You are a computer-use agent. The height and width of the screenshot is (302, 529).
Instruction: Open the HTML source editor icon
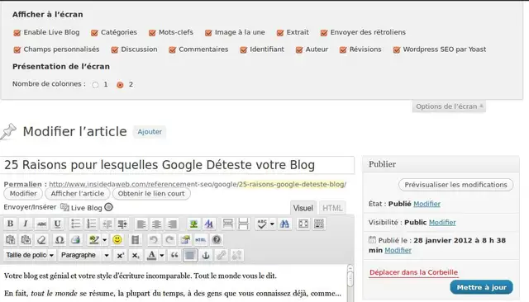[x=201, y=240]
